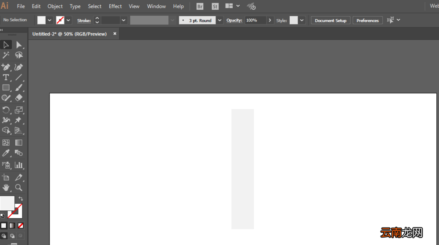Select the Lasso tool
The height and width of the screenshot is (245, 439).
(19, 55)
